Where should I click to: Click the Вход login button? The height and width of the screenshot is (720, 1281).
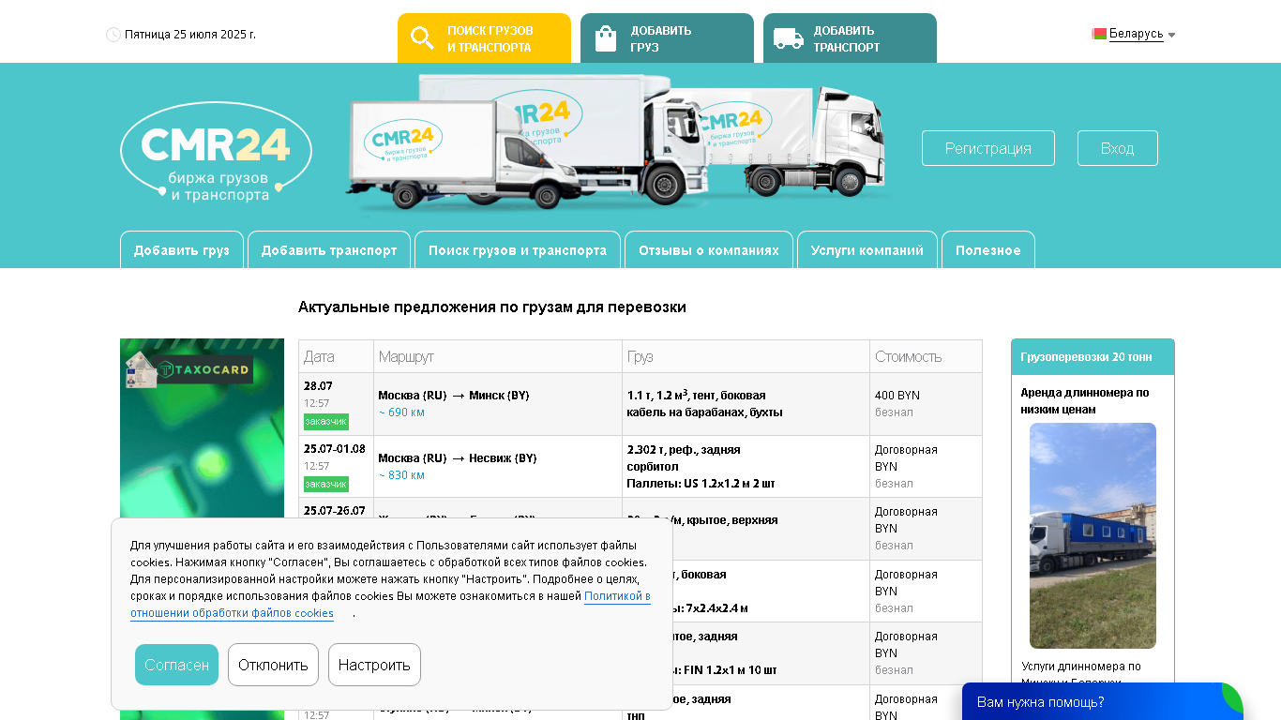tap(1118, 148)
